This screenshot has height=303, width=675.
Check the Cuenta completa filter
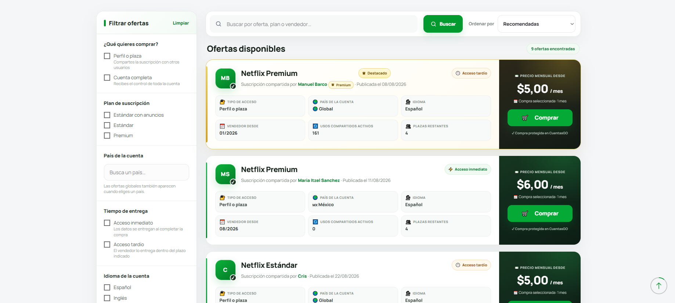[x=107, y=78]
